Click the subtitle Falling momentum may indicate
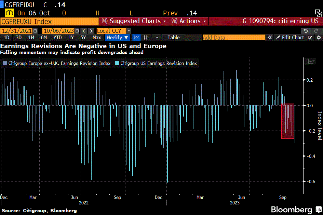The width and height of the screenshot is (323, 215). [x=72, y=52]
